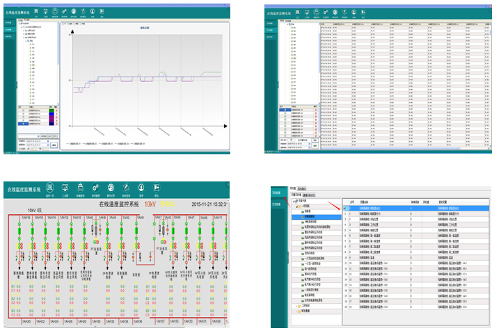
Task: Select cabinet label 1AH18 on the 10kV diagram
Action: point(25,218)
